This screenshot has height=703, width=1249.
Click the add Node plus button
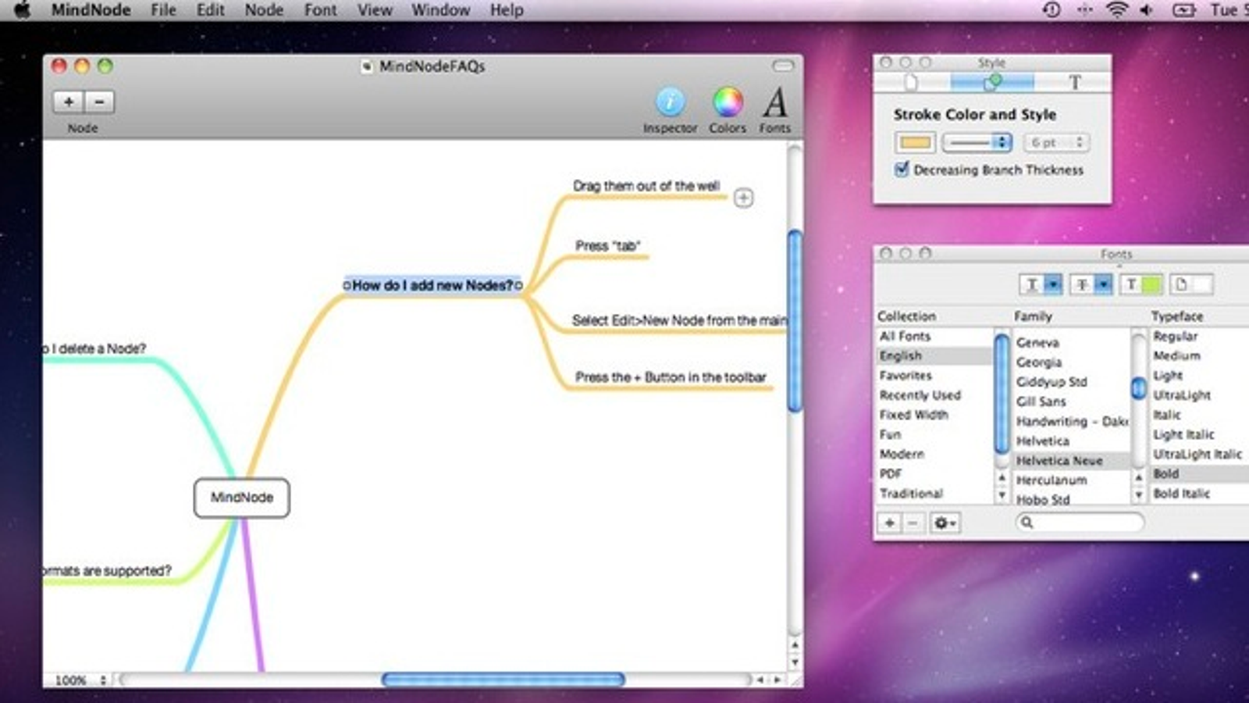[x=69, y=102]
